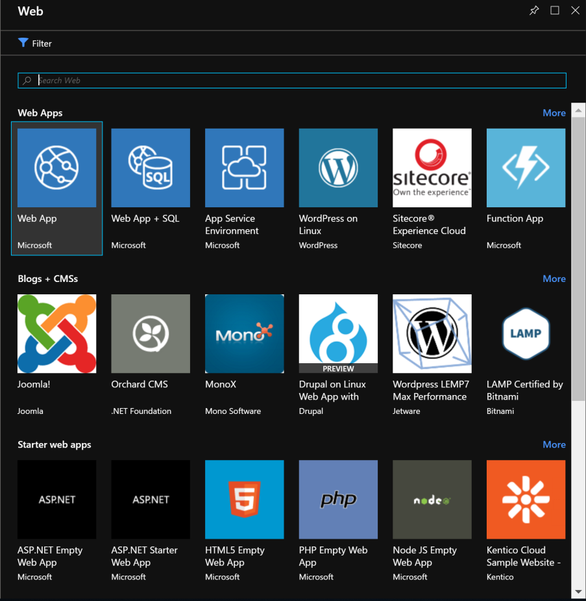Open the Kentico Cloud Sample Website icon

point(526,500)
